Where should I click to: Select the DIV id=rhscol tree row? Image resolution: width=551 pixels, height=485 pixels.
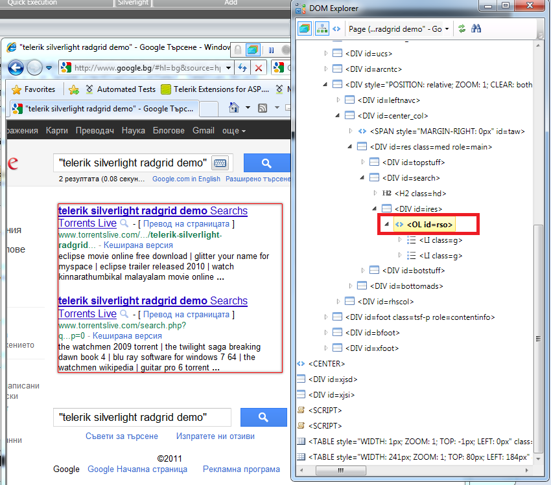click(x=379, y=302)
